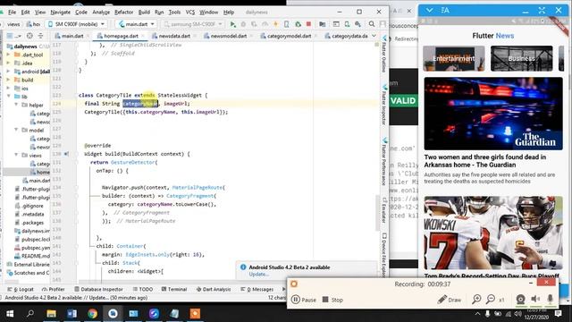The height and width of the screenshot is (322, 572).
Task: Expand the android folder
Action: pos(8,72)
